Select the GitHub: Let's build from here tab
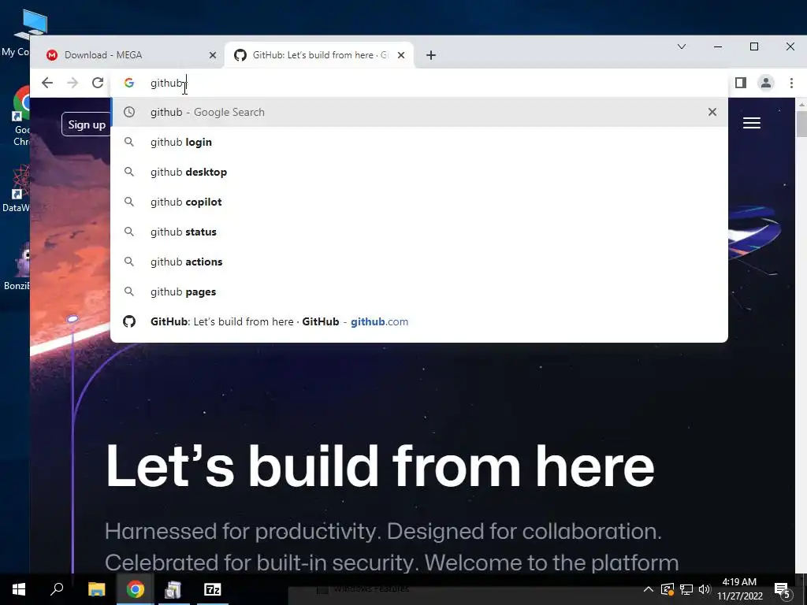 [319, 55]
